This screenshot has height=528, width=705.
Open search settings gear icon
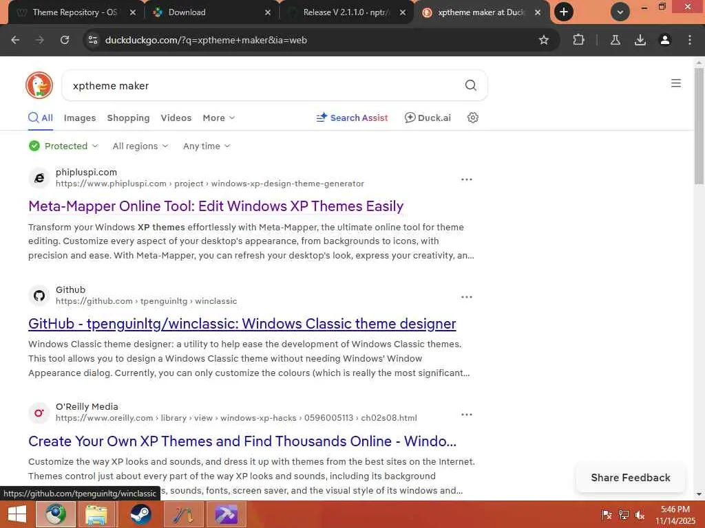point(472,118)
